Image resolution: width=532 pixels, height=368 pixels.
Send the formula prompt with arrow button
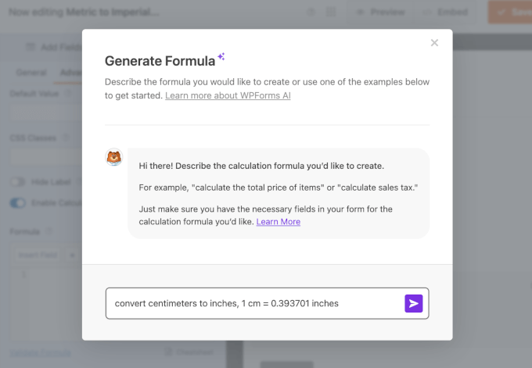click(413, 303)
